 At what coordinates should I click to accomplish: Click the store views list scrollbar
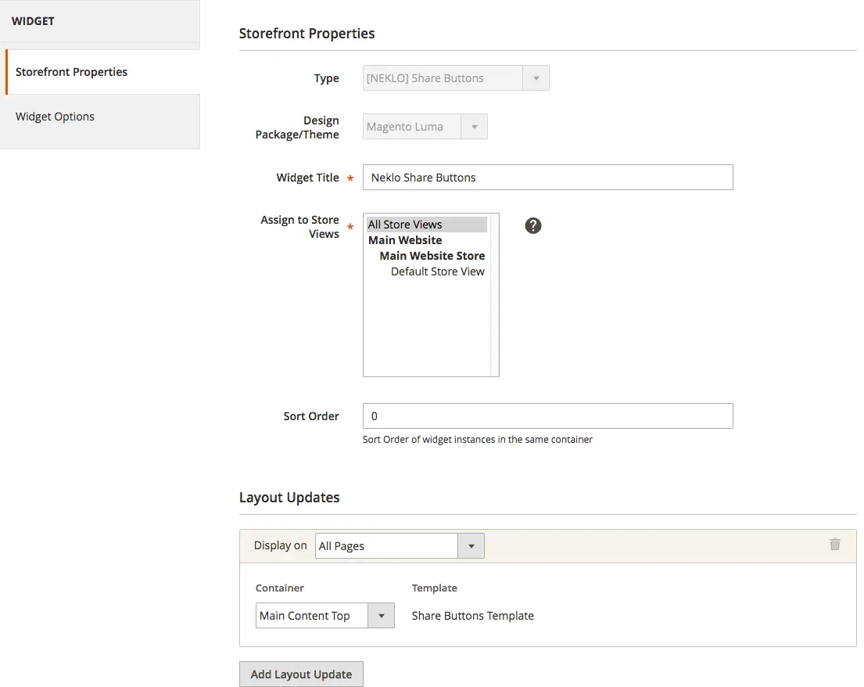click(494, 295)
